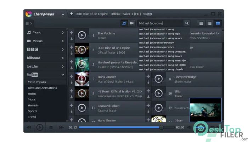Select the Sports category
Image resolution: width=248 pixels, height=142 pixels.
[33, 111]
